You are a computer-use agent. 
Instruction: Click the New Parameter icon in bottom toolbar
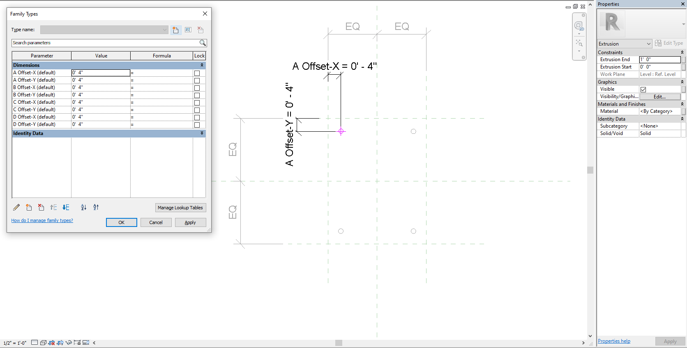pos(29,207)
